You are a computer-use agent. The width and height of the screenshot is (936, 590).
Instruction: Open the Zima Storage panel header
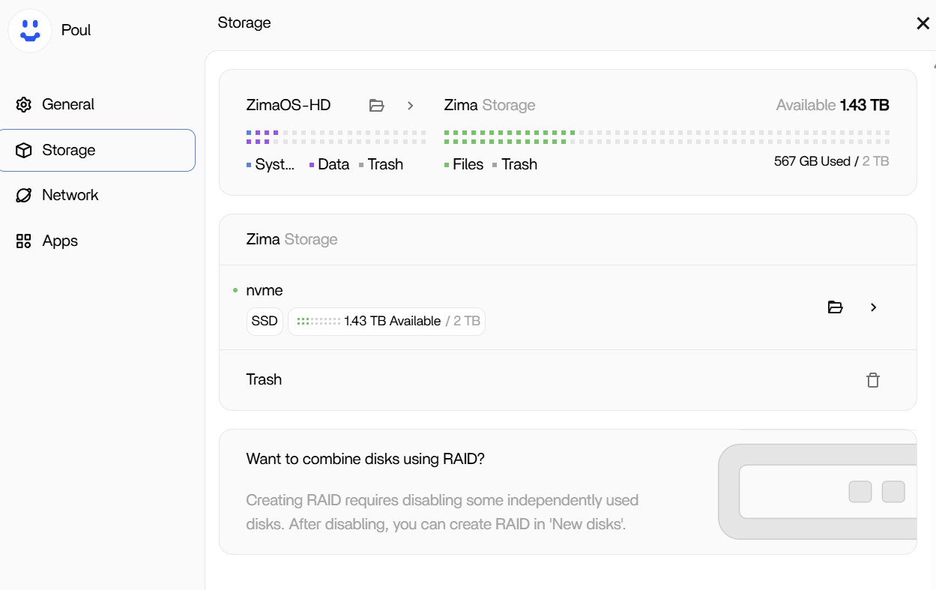292,239
